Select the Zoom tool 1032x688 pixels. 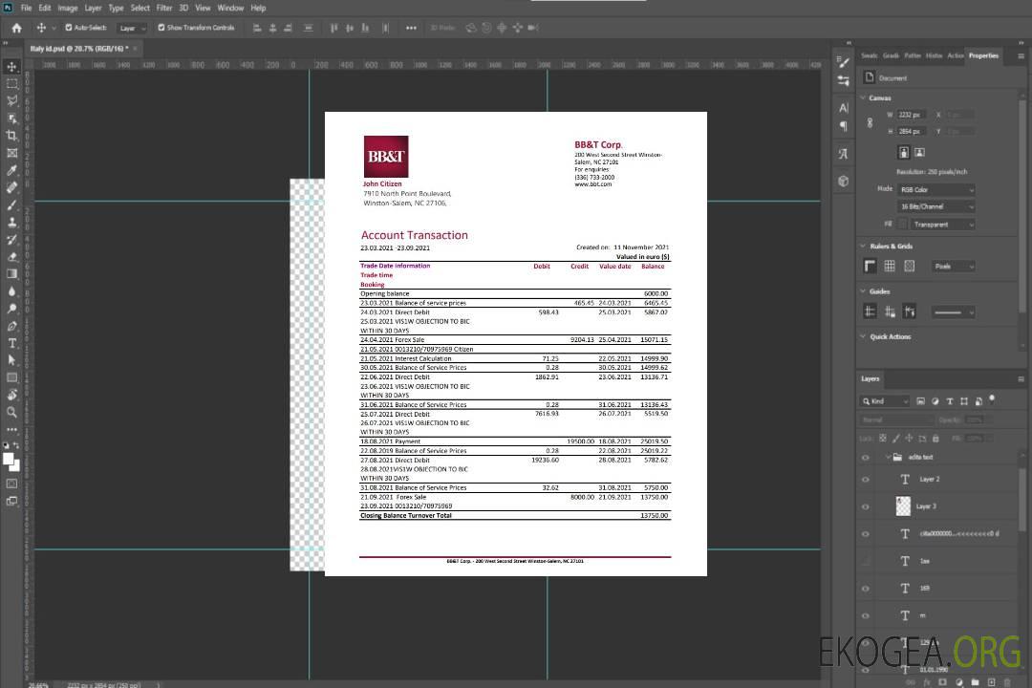pyautogui.click(x=11, y=412)
